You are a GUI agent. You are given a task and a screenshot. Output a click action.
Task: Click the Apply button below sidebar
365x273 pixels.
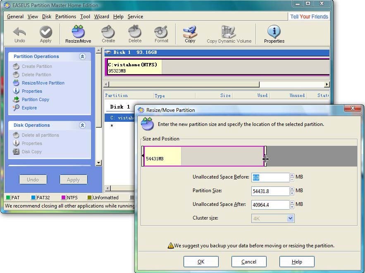[x=73, y=179]
